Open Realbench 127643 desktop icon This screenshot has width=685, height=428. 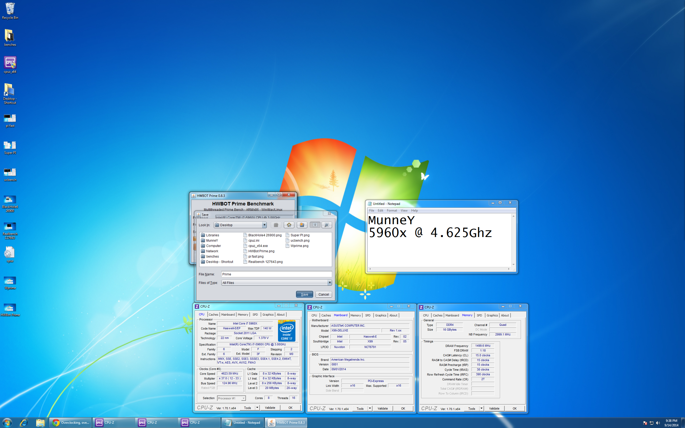[10, 231]
